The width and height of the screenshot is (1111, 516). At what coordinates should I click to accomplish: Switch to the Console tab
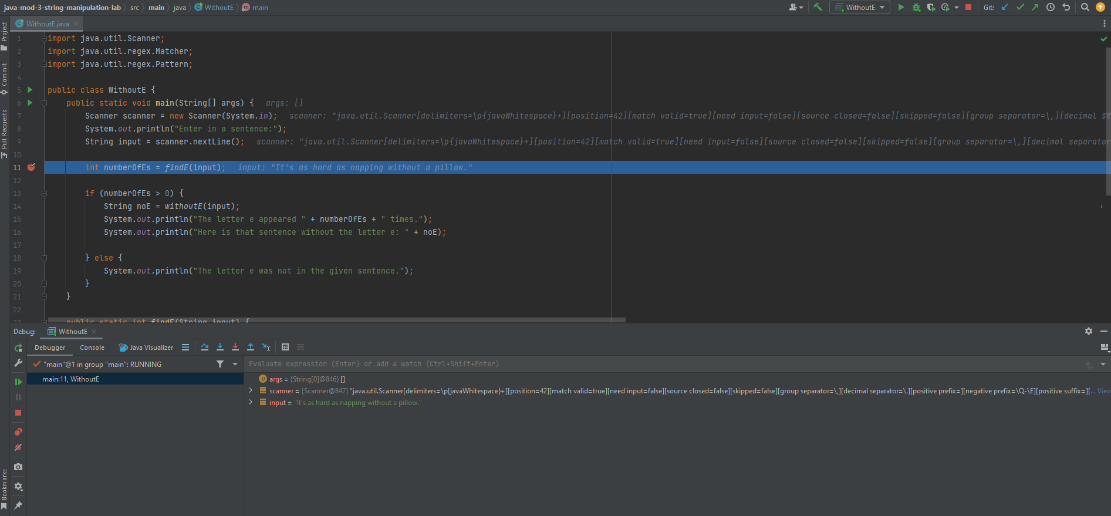[92, 348]
